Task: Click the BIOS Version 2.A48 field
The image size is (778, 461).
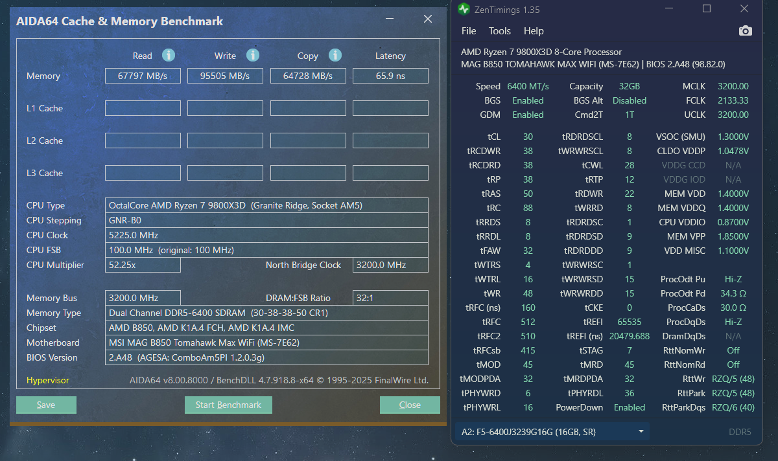Action: (266, 357)
